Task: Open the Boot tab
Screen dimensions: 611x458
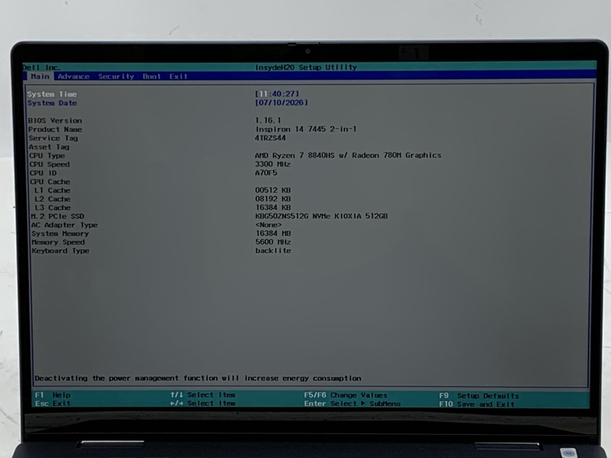Action: 152,76
